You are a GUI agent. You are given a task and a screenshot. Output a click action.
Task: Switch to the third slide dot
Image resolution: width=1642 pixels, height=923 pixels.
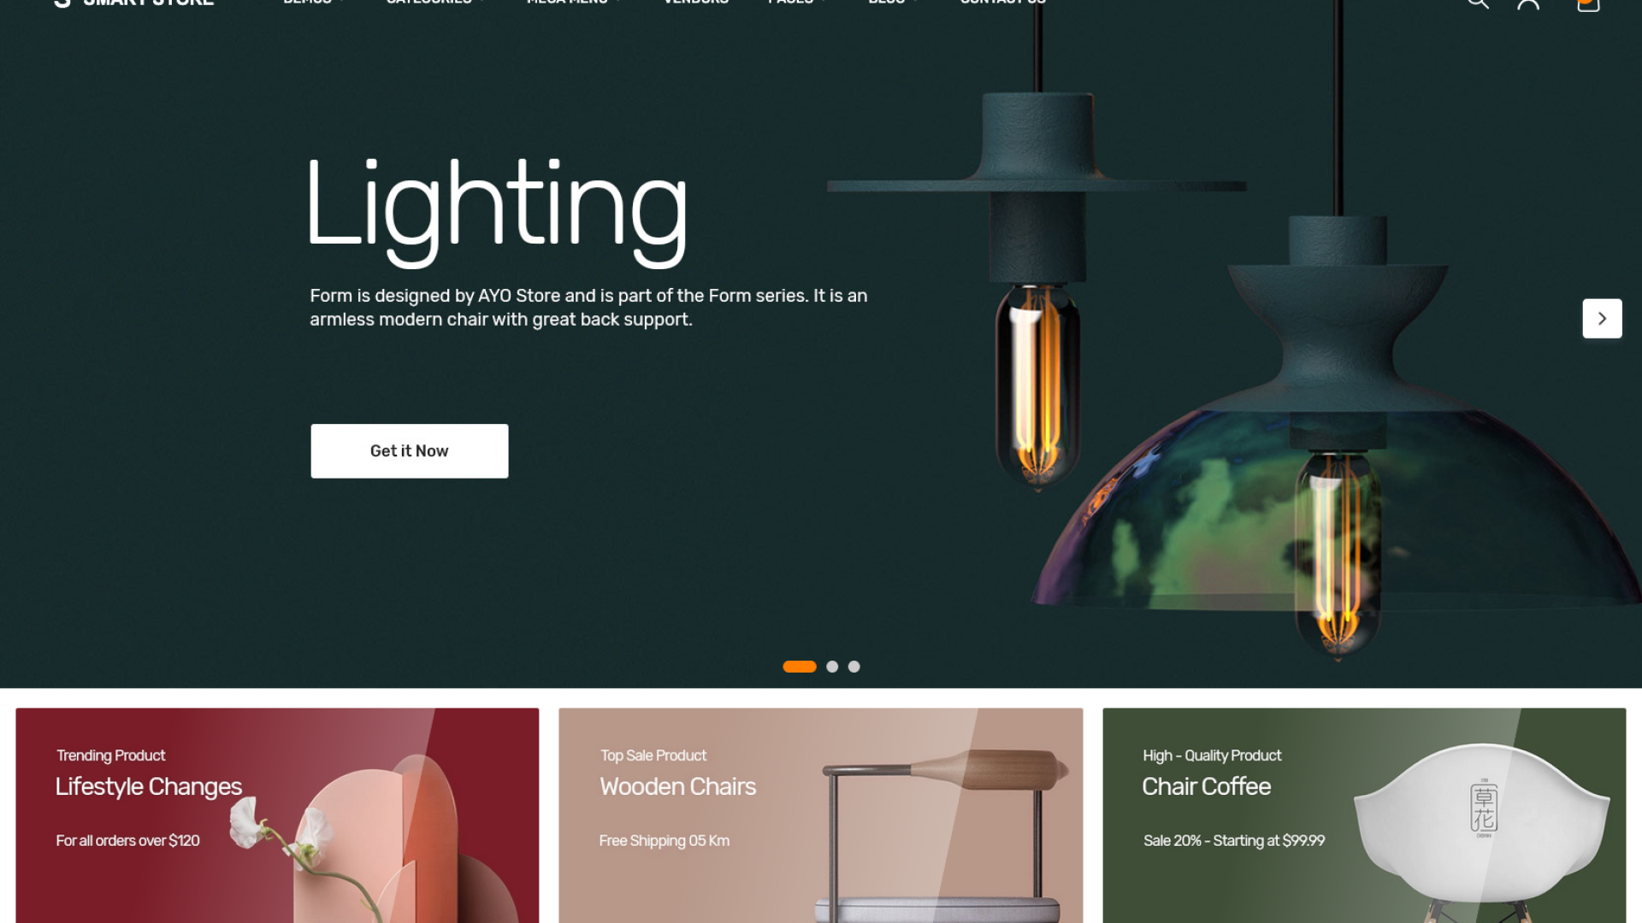click(853, 667)
